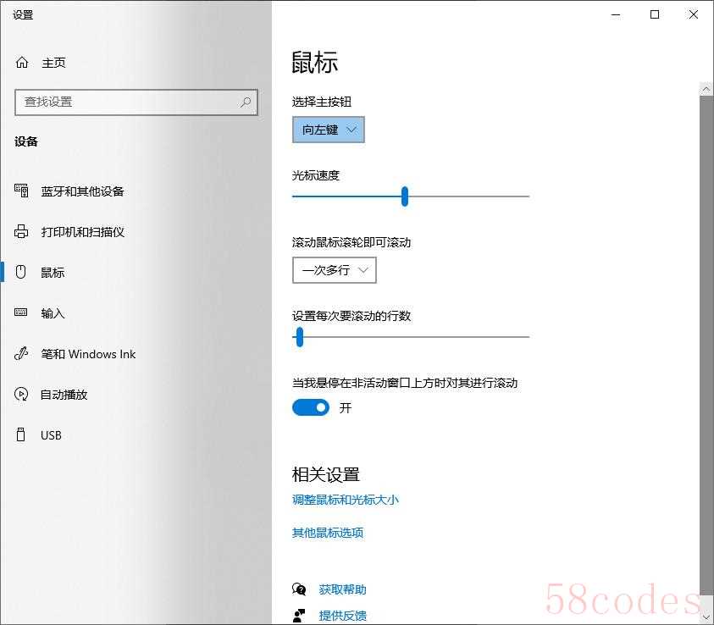Turn off the inactive window scrolling switch

311,407
